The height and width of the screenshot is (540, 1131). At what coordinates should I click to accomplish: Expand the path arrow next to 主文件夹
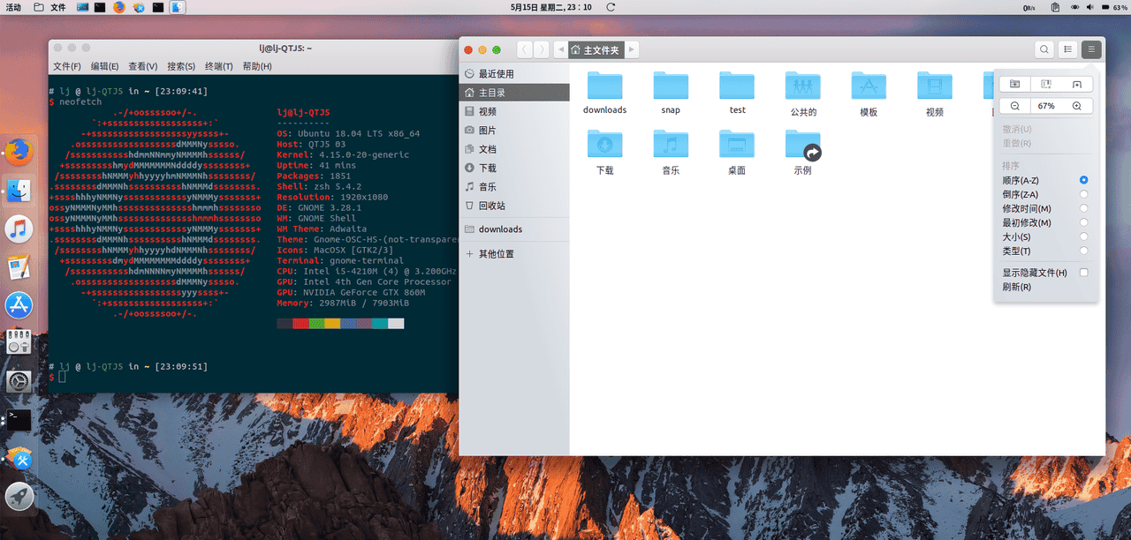(x=631, y=49)
